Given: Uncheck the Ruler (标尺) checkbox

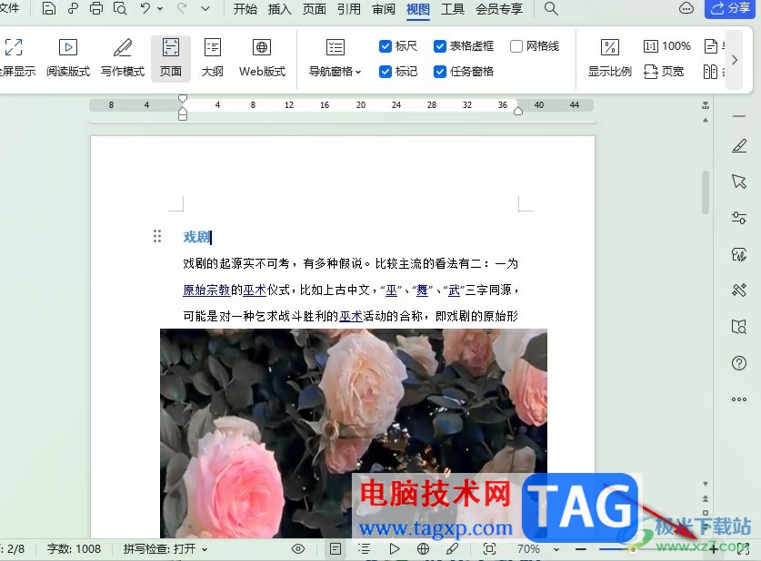Looking at the screenshot, I should point(385,46).
